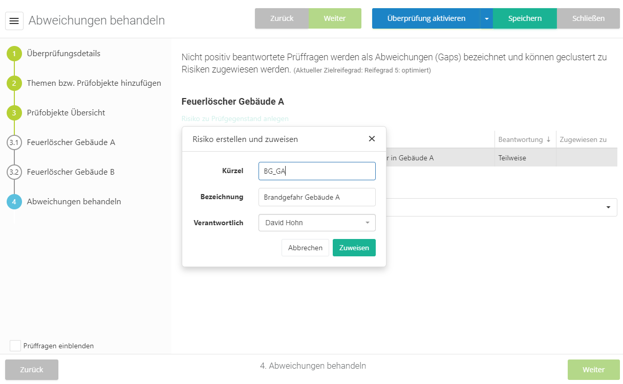
Task: Open the hamburger menu icon
Action: pos(14,21)
